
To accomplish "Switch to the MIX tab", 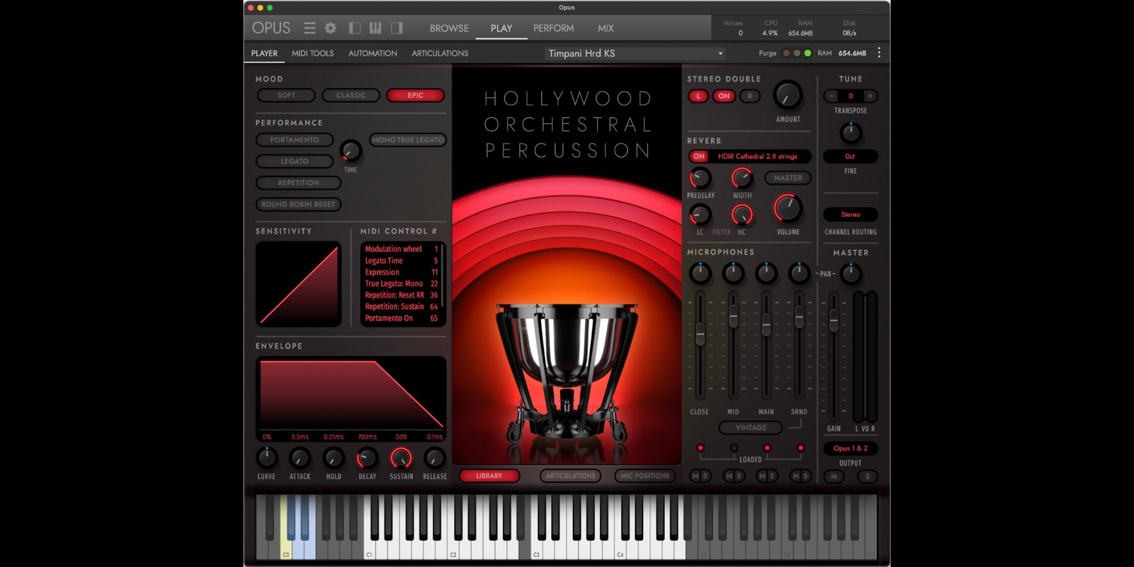I will coord(606,28).
